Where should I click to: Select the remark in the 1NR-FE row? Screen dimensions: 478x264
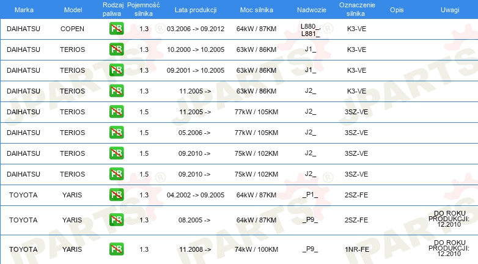449,248
